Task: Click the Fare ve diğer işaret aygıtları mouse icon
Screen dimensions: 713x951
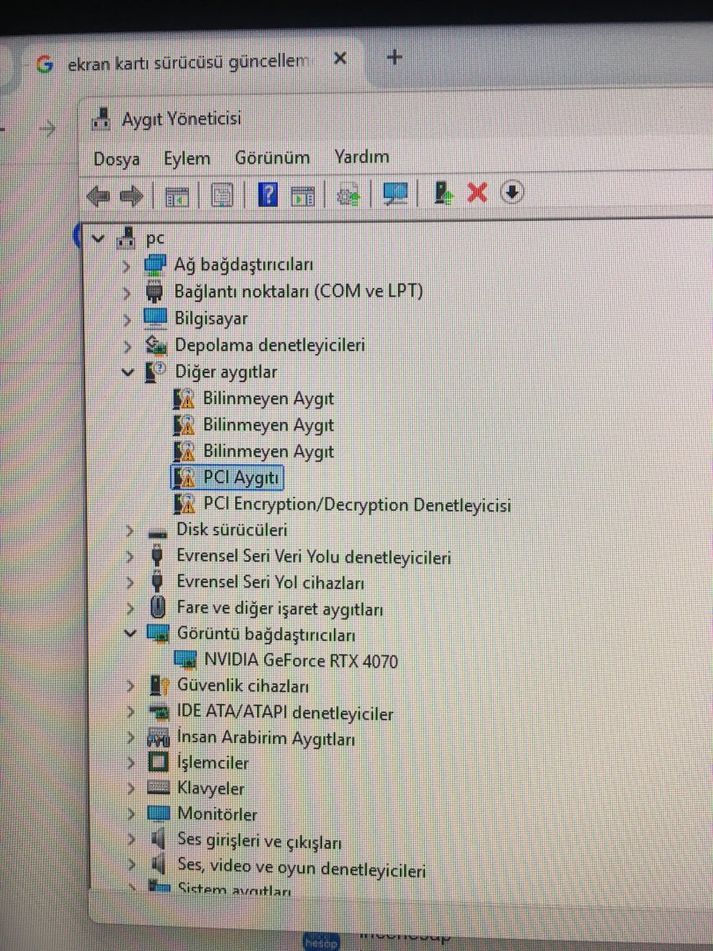Action: [158, 607]
